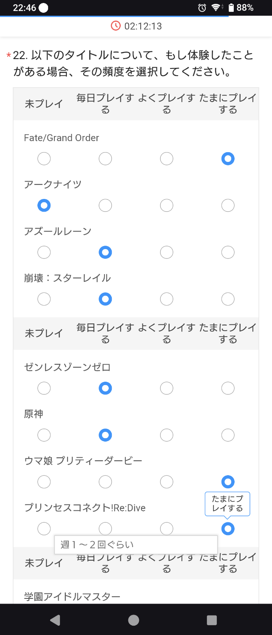Select 毎日プレイする for ウマ娘 プリティーダービー
The image size is (272, 635).
105,482
